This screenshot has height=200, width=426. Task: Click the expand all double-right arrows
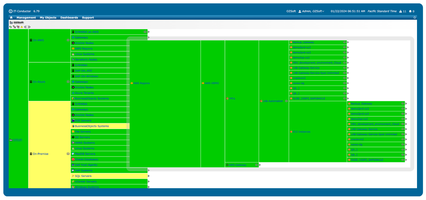(29, 27)
